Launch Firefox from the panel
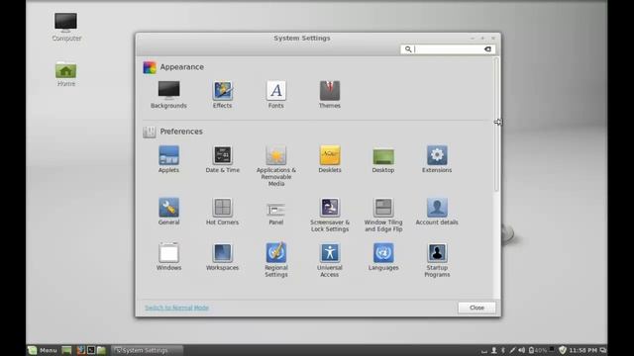634x356 pixels. click(x=81, y=350)
